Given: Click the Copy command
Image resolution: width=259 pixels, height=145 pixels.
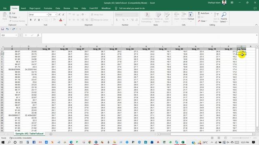Looking at the screenshot, I should click(13, 17).
